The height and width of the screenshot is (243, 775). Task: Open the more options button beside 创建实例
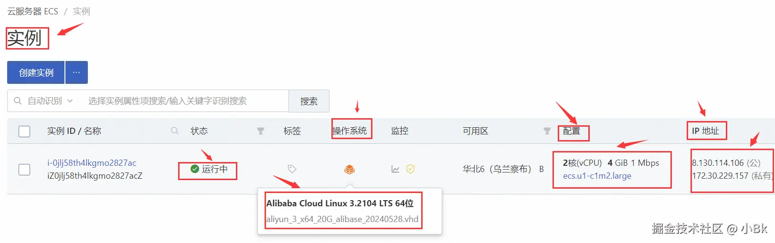(76, 72)
